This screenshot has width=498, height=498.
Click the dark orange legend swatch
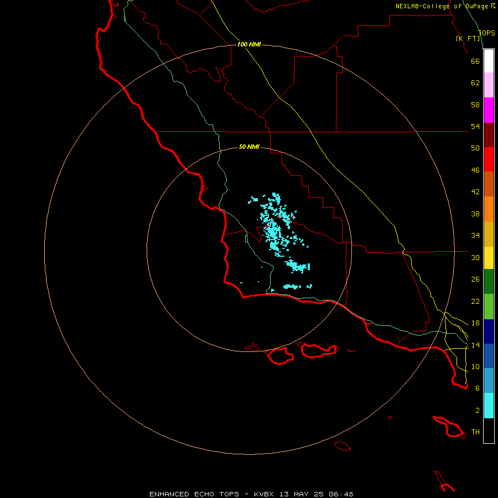(x=489, y=184)
